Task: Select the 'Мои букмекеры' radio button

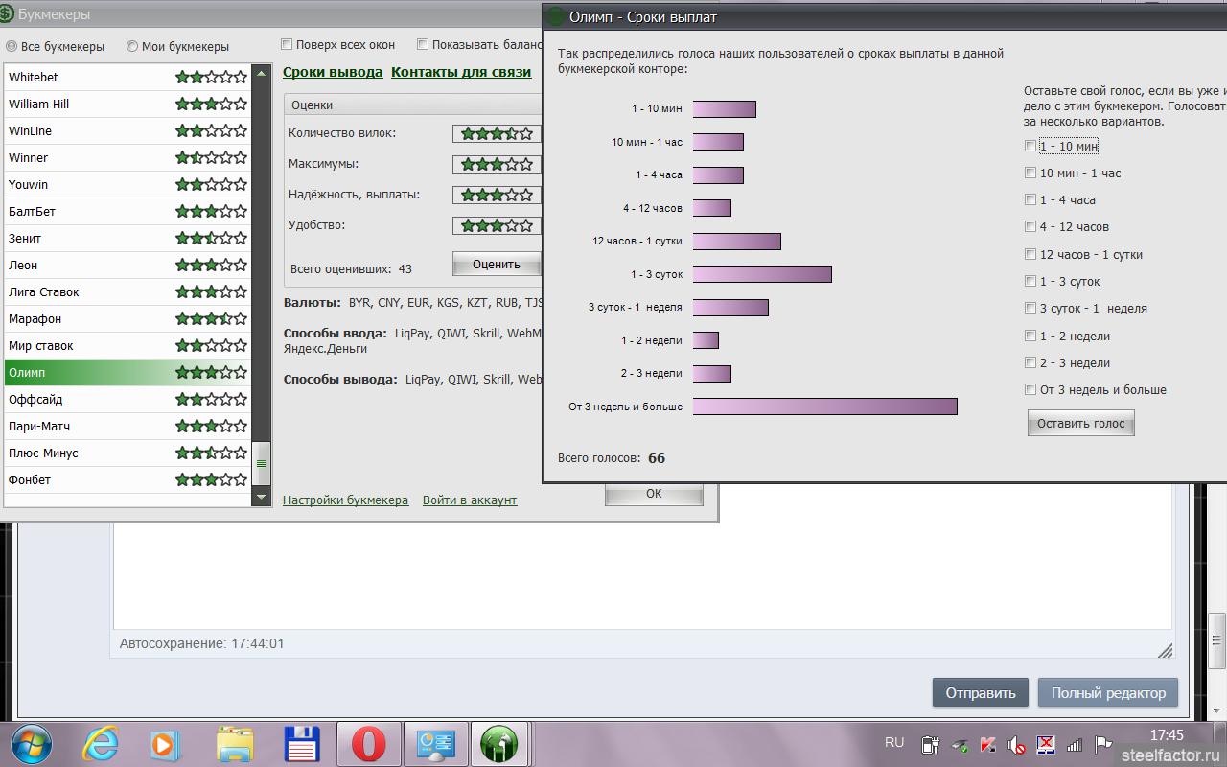Action: (131, 47)
